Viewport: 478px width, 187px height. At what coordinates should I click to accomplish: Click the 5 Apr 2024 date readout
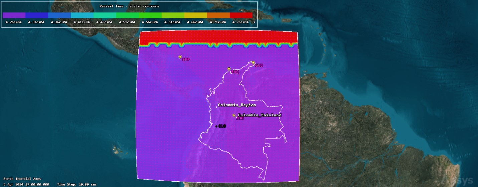(26, 184)
